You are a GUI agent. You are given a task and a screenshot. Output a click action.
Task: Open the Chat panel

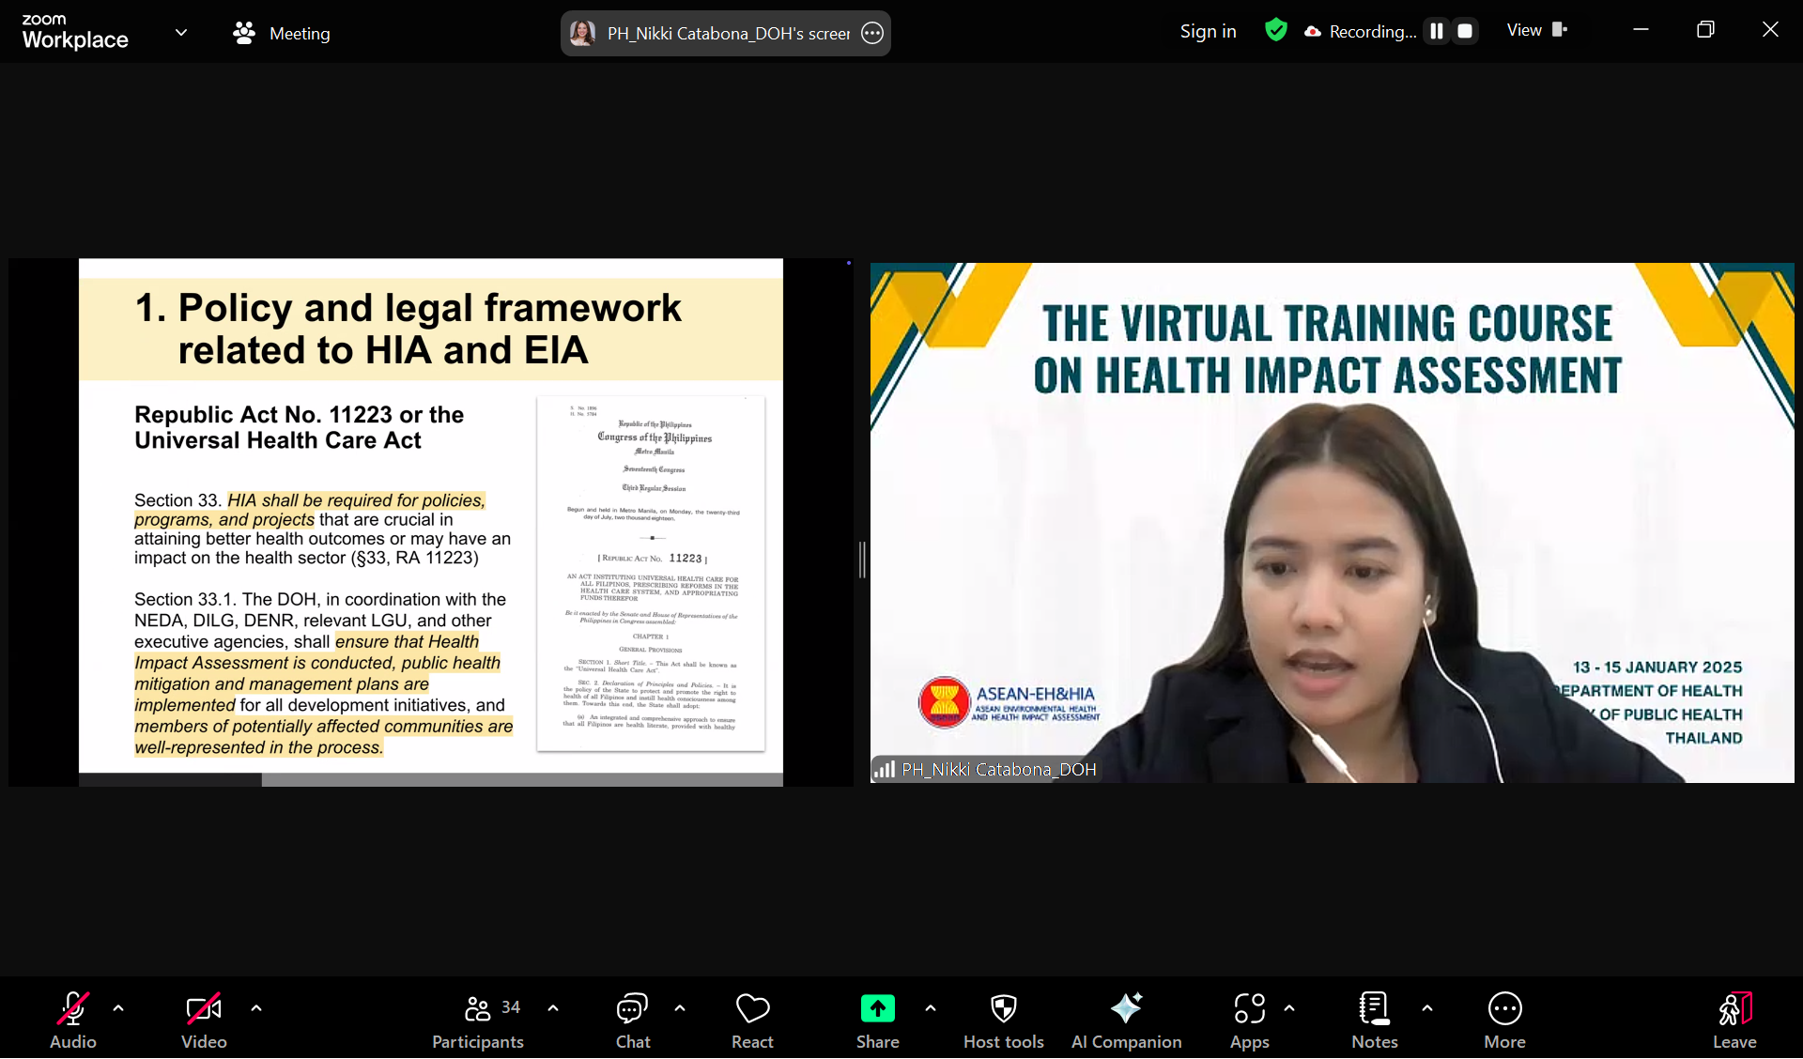click(632, 1020)
